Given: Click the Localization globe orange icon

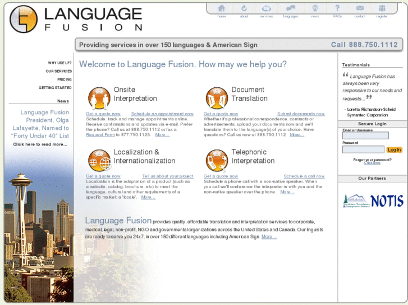Looking at the screenshot, I should click(99, 161).
